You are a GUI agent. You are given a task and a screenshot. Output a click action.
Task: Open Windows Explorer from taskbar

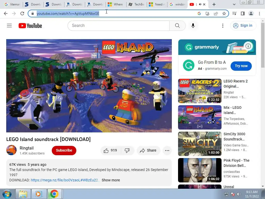(23, 194)
